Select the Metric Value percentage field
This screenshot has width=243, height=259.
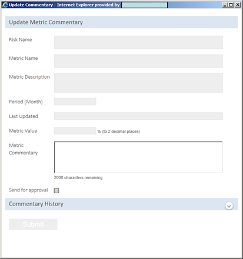pos(75,130)
